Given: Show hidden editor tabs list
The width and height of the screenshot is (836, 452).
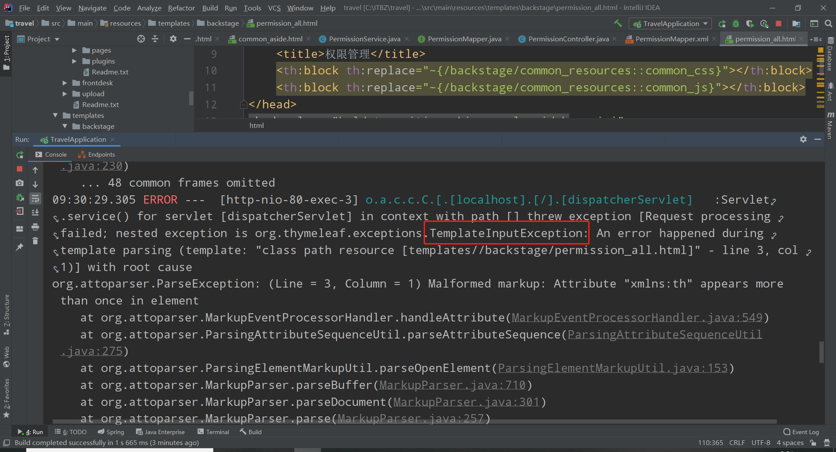Looking at the screenshot, I should (x=816, y=39).
